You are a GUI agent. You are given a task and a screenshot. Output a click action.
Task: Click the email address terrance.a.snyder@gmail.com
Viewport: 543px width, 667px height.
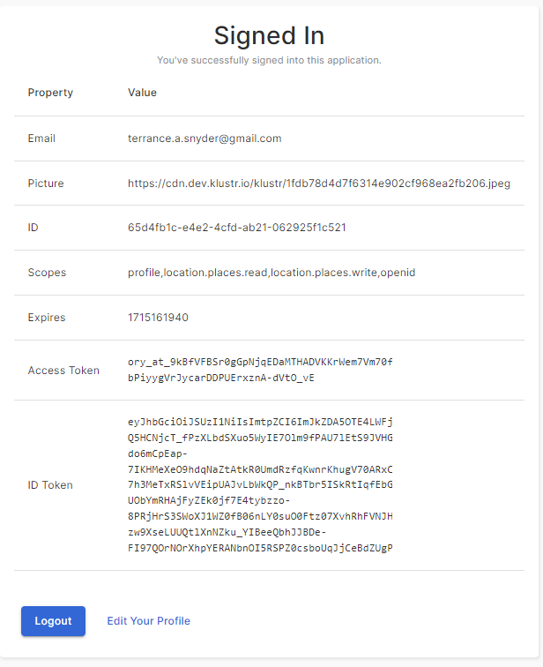tap(205, 139)
